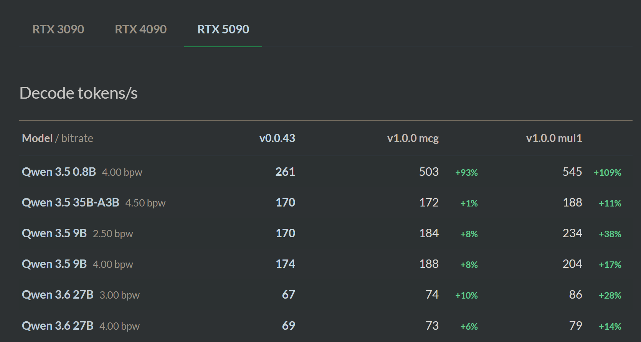Click the "+38%" gain percentage

coord(610,234)
